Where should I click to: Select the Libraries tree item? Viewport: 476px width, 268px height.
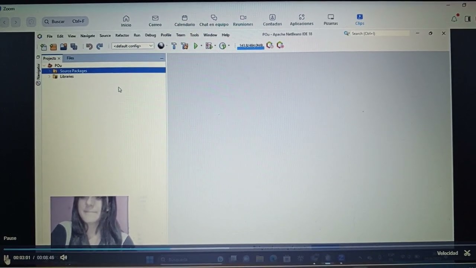pyautogui.click(x=67, y=77)
